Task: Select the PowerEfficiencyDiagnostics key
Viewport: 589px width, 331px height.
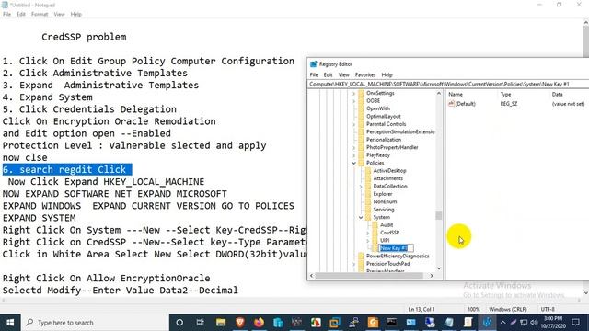Action: [x=398, y=256]
